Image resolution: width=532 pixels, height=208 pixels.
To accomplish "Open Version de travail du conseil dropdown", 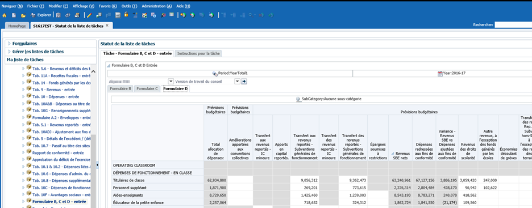I will (238, 82).
